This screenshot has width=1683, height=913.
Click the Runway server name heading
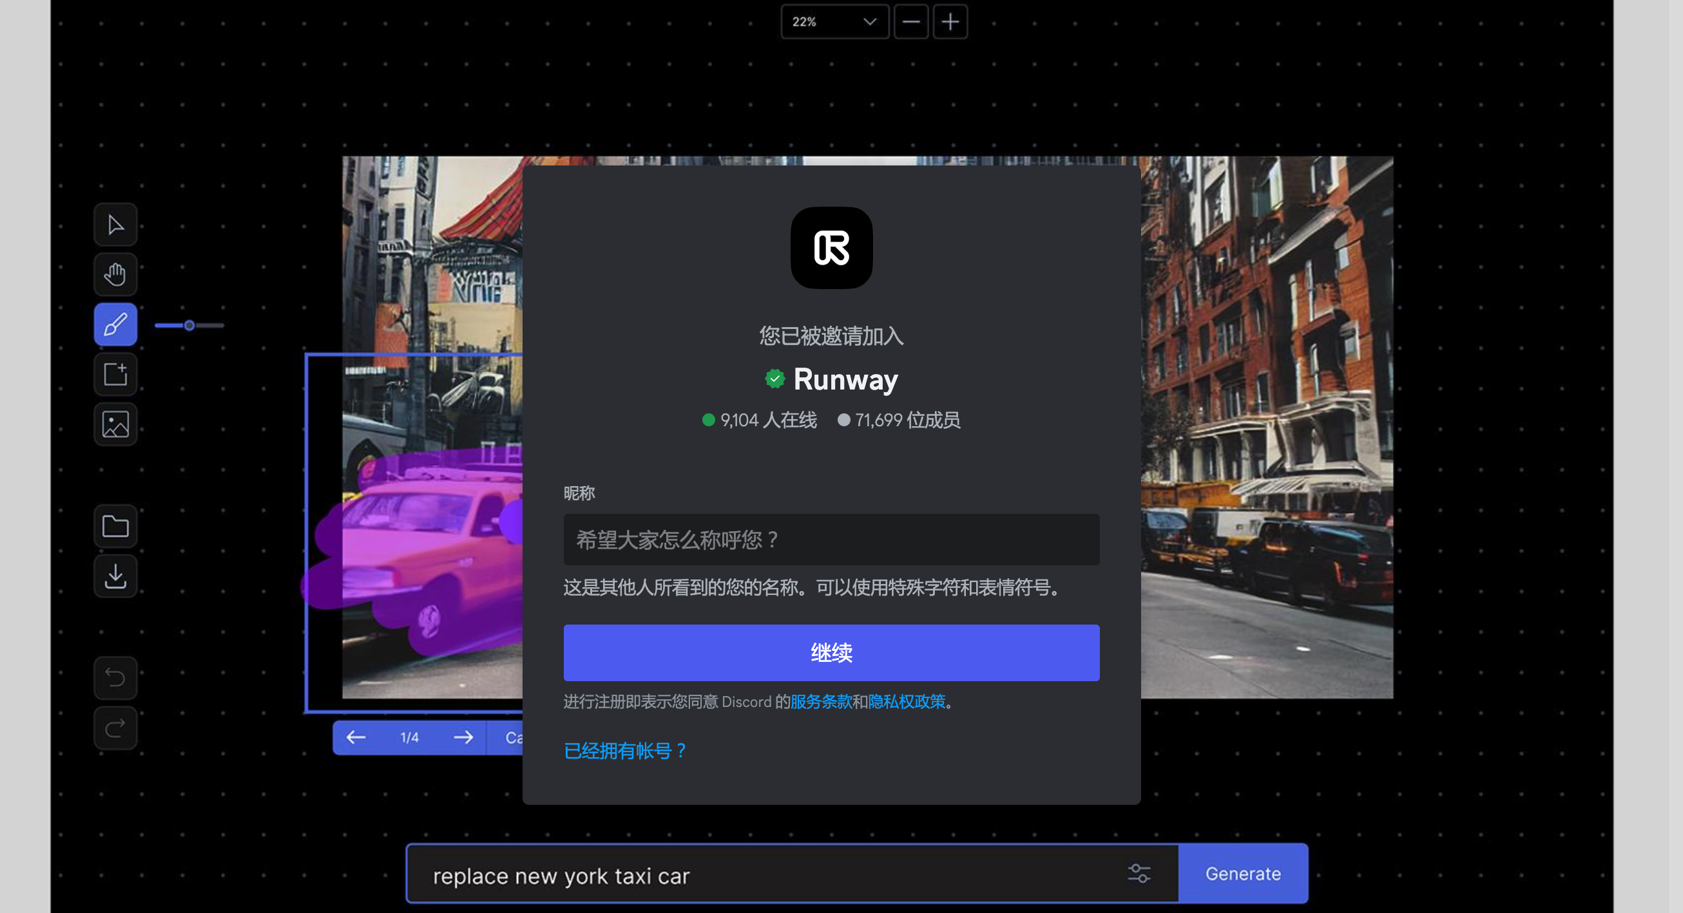(845, 379)
